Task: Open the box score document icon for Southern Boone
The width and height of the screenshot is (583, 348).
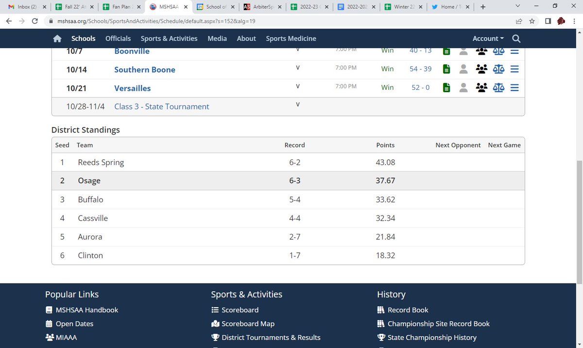Action: tap(446, 69)
